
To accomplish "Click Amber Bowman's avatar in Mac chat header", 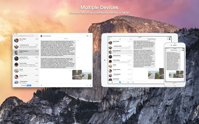I will tap(41, 36).
